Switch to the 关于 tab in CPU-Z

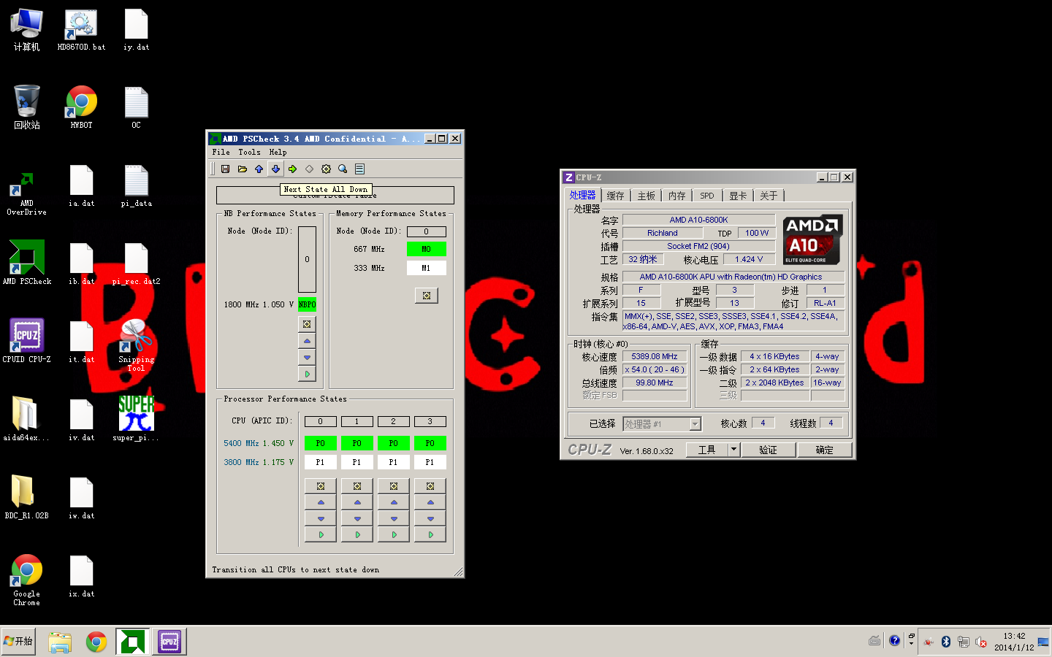tap(769, 196)
